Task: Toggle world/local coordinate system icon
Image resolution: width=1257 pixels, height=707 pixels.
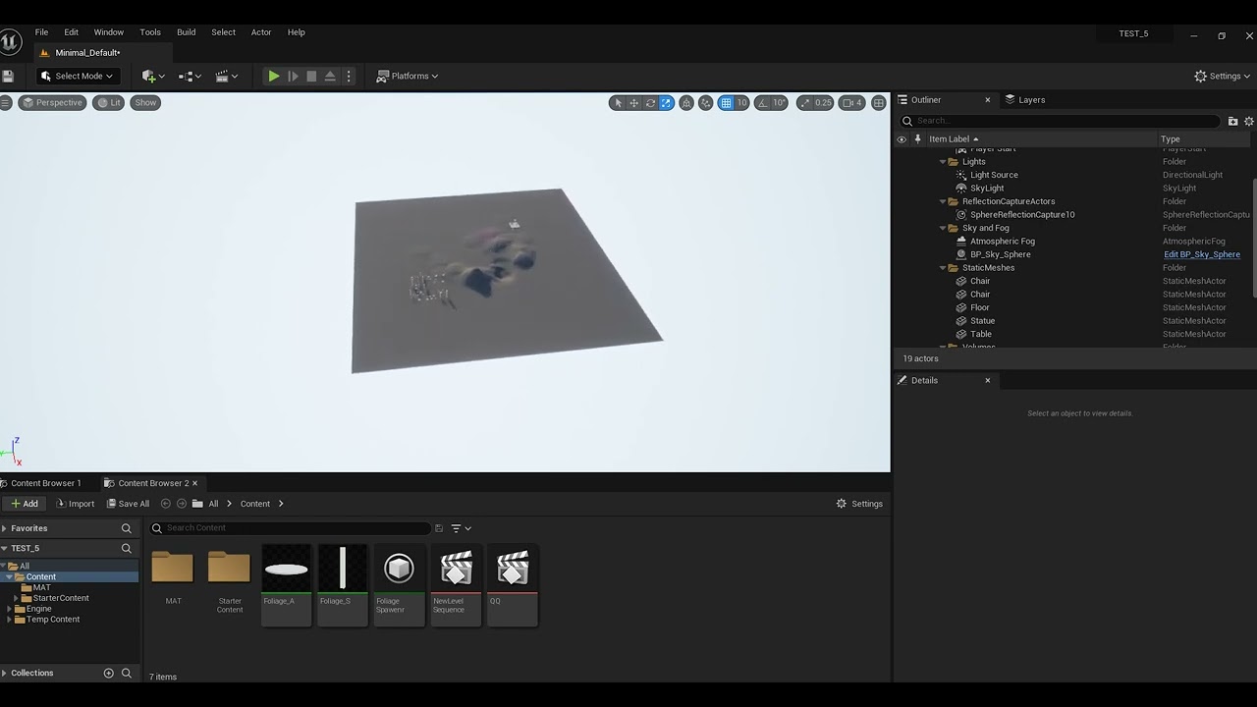Action: pos(686,102)
